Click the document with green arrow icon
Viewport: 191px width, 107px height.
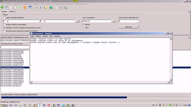pyautogui.click(x=36, y=7)
